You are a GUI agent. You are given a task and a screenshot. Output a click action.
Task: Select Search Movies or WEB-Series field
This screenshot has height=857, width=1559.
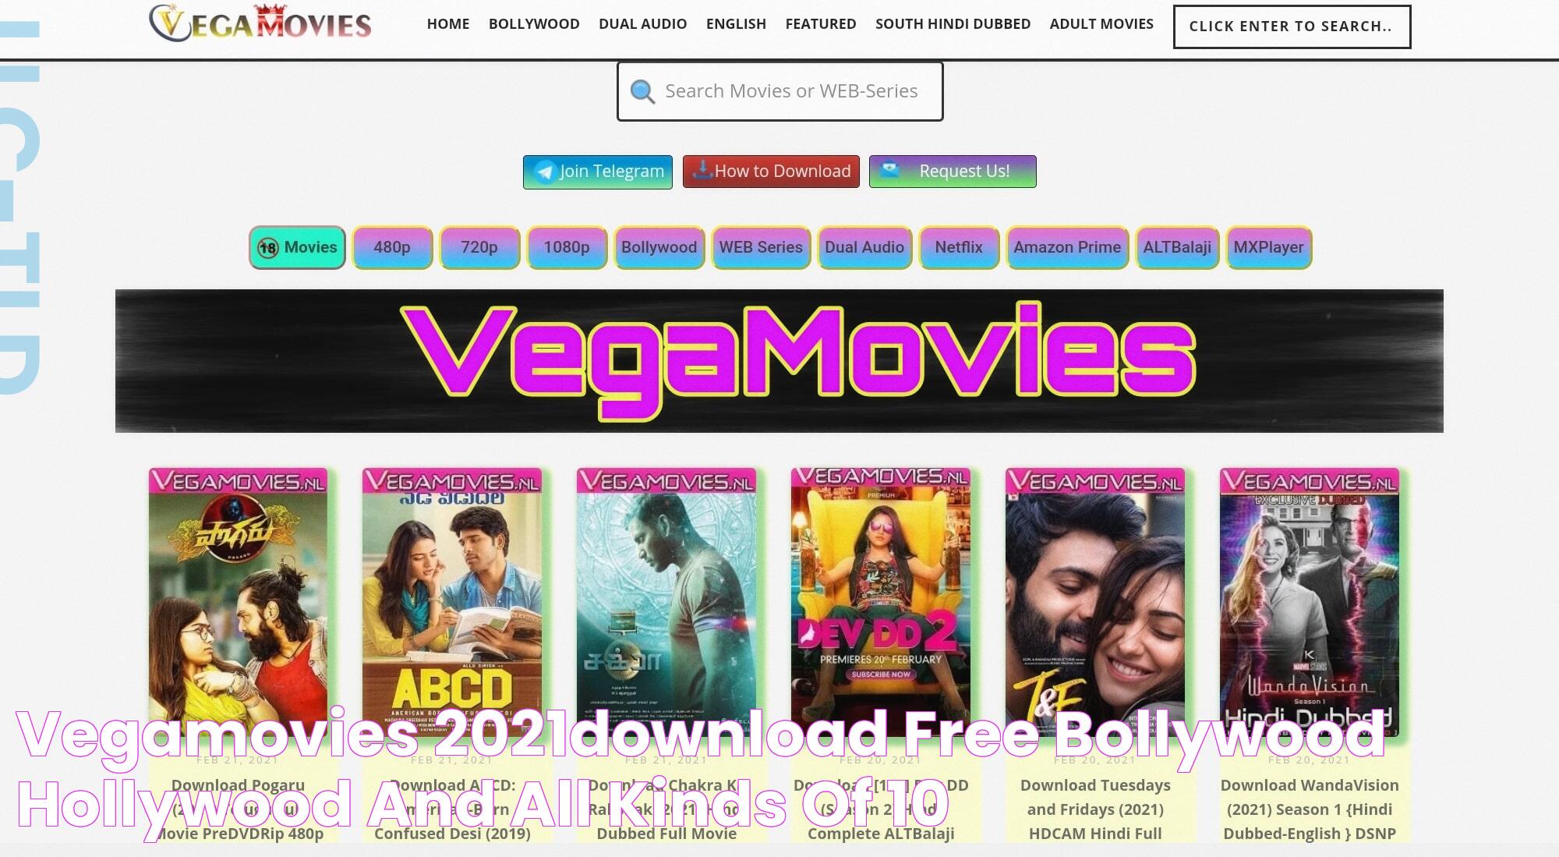779,90
